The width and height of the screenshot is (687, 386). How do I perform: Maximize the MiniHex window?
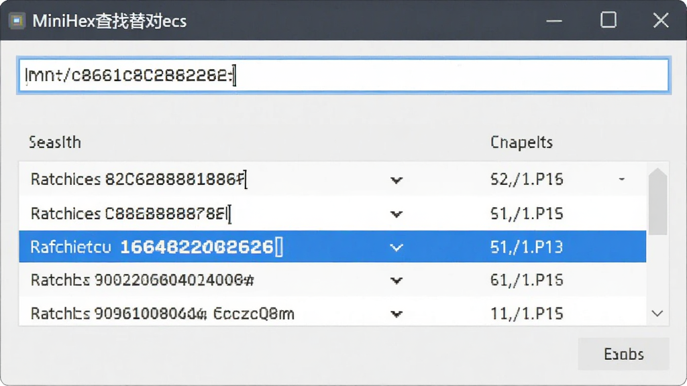[608, 20]
